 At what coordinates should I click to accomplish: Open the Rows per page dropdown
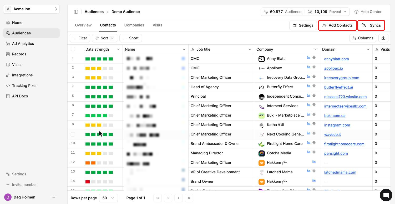[108, 198]
